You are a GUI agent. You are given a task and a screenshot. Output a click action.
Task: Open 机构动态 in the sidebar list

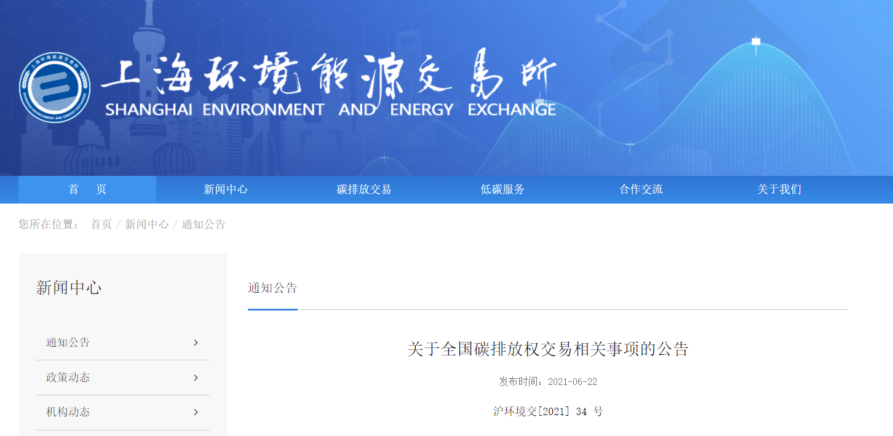122,412
